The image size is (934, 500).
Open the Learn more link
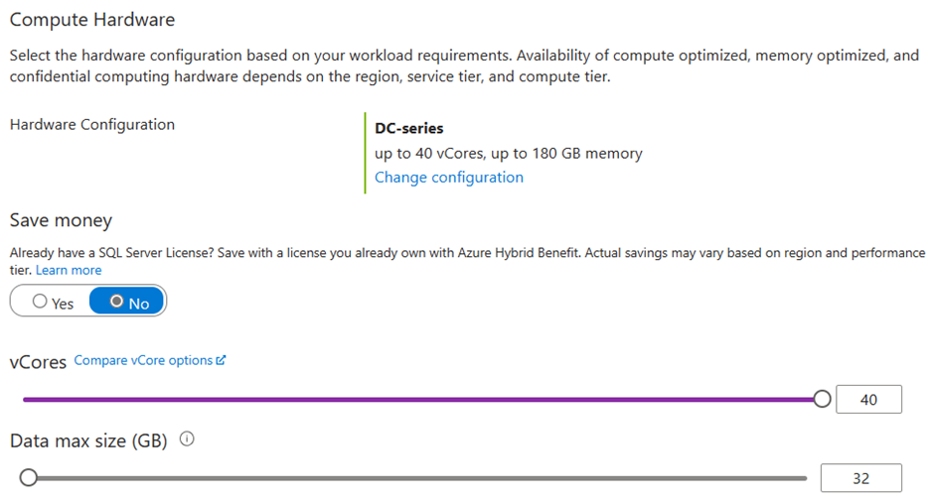(x=69, y=270)
